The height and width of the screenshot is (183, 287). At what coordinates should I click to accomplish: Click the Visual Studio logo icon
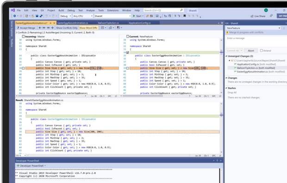(13, 10)
